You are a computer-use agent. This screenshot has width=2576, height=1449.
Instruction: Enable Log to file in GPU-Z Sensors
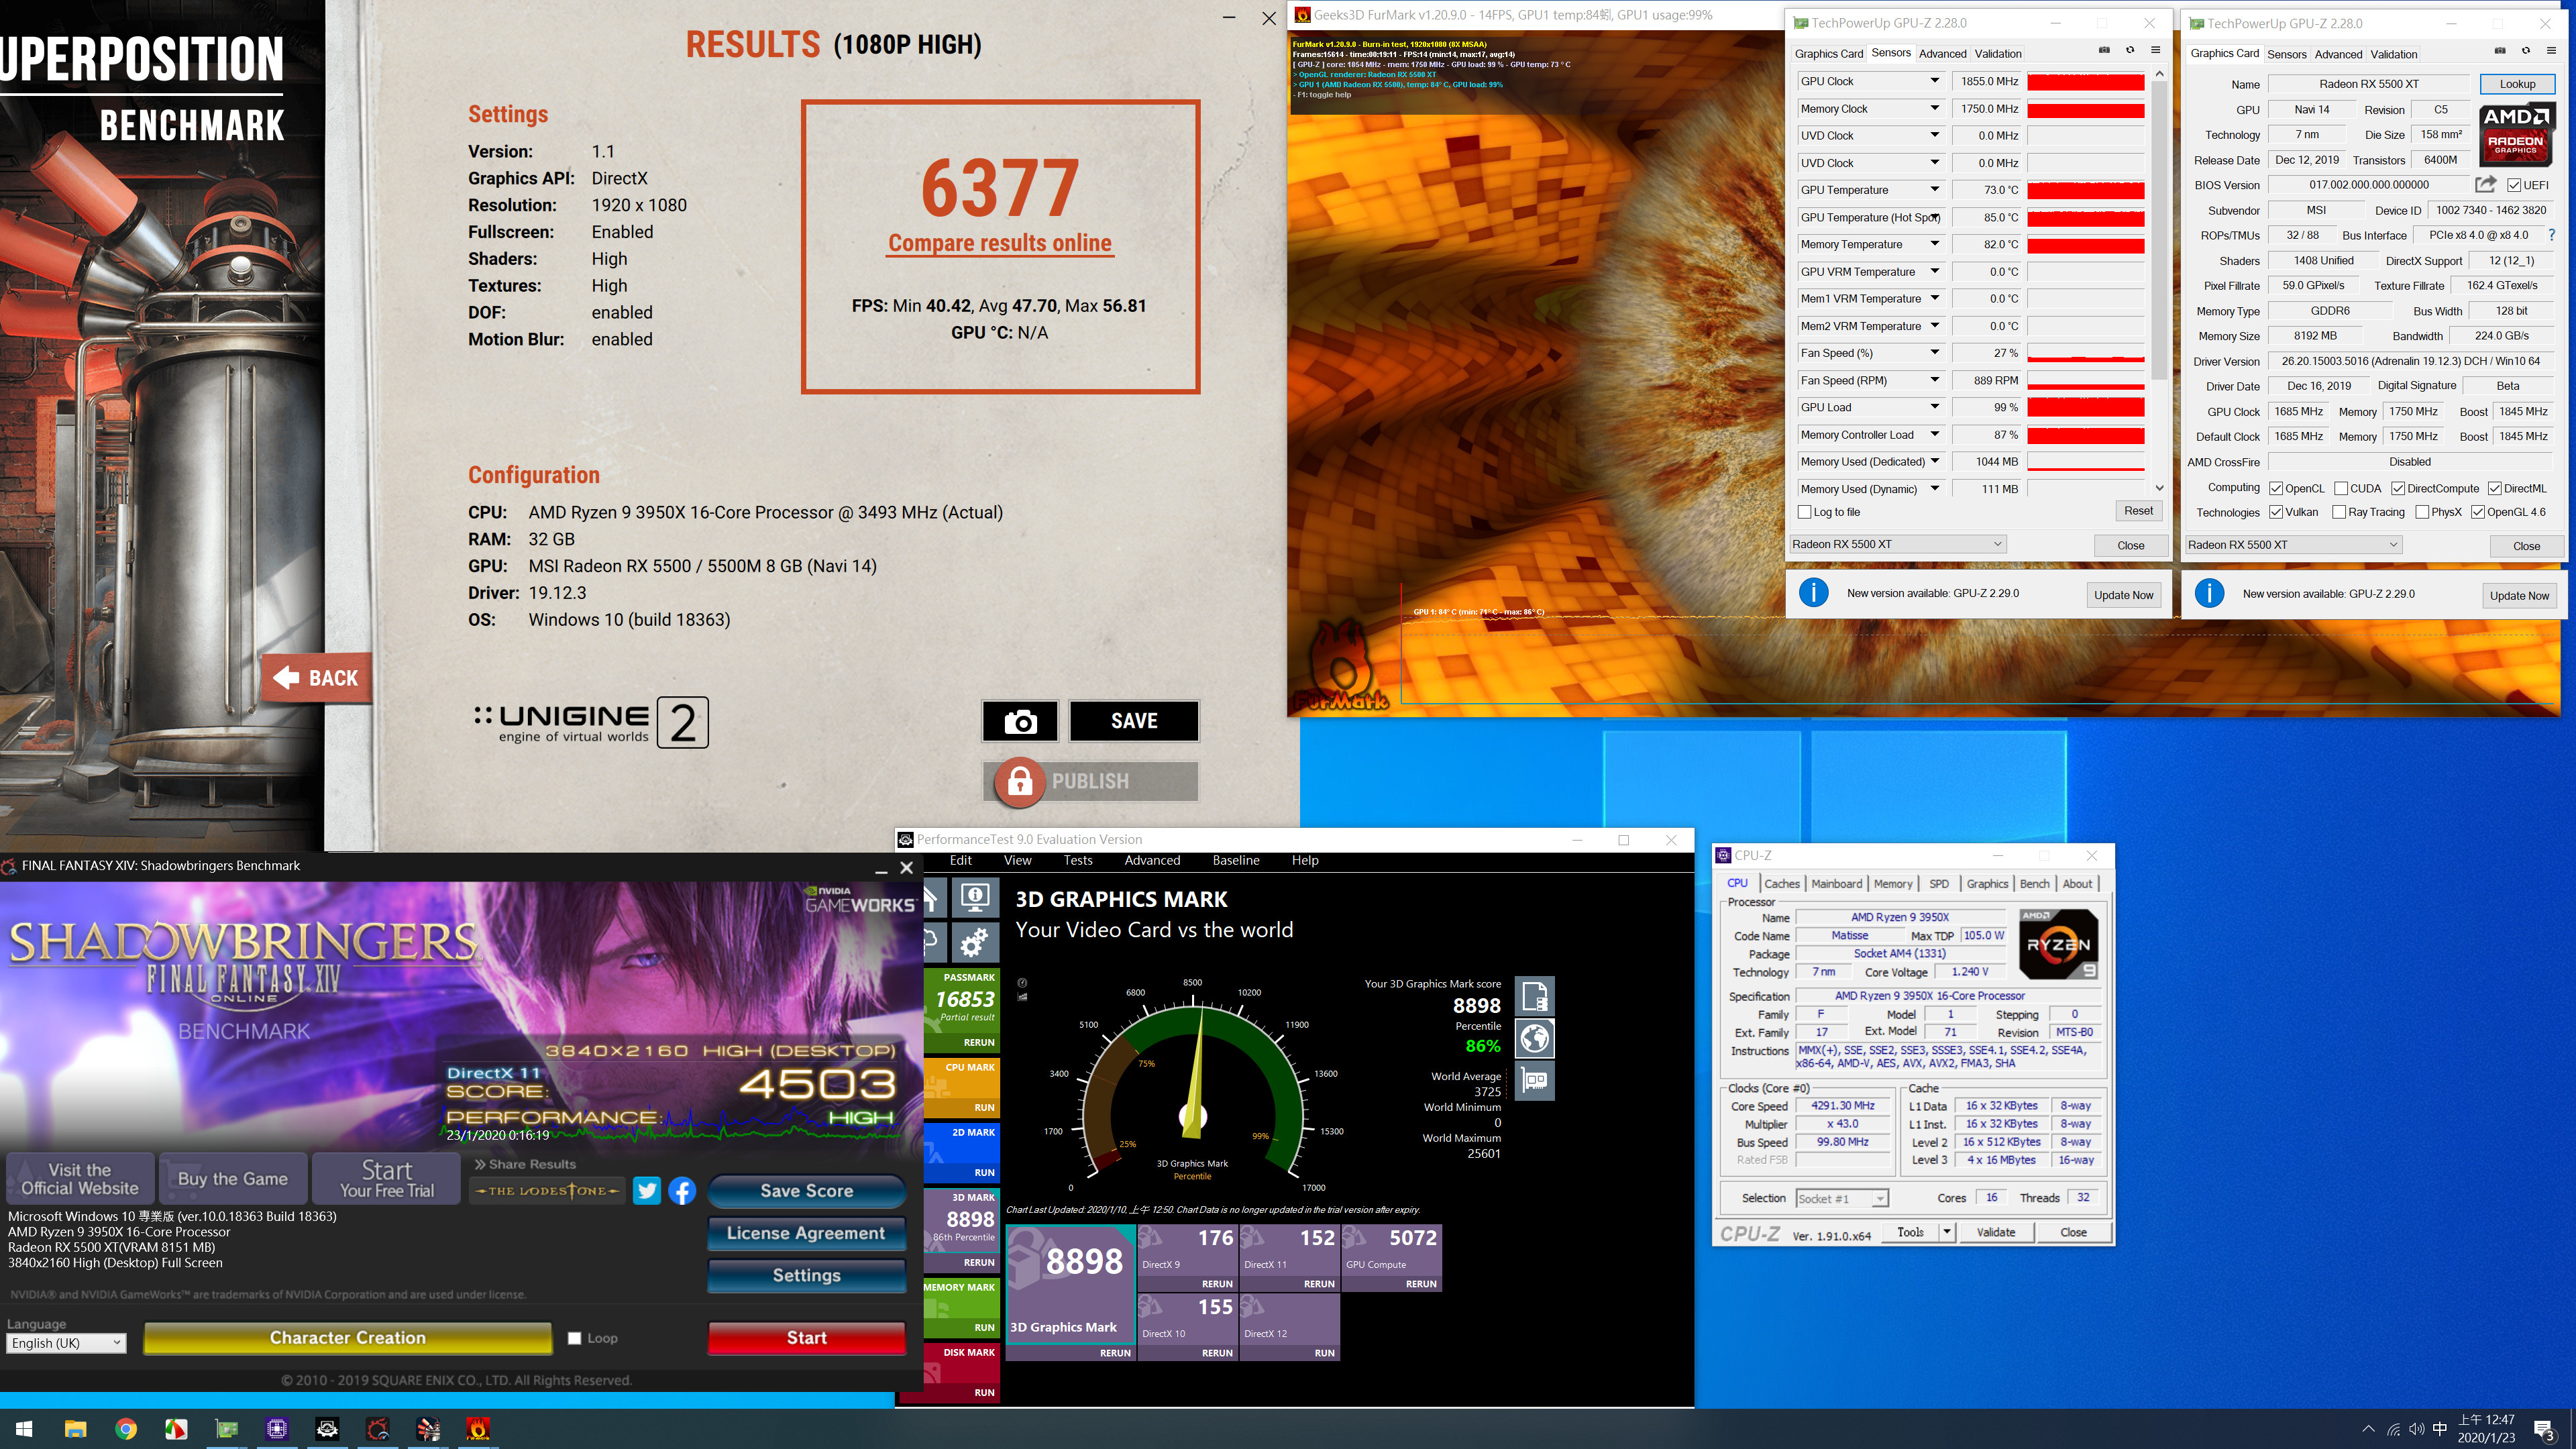pos(1804,512)
